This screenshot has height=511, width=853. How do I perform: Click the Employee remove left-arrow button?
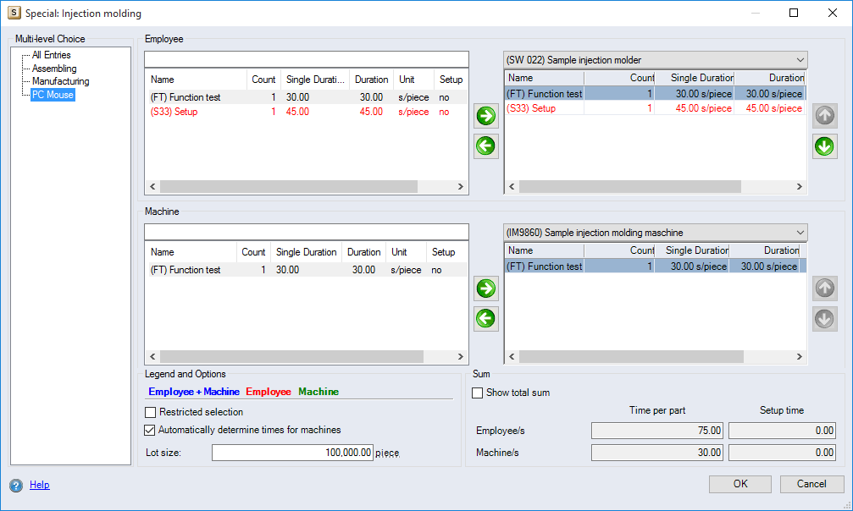coord(486,146)
